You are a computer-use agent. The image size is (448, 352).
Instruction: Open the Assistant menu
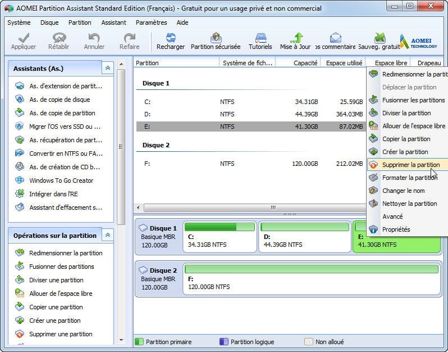(114, 22)
